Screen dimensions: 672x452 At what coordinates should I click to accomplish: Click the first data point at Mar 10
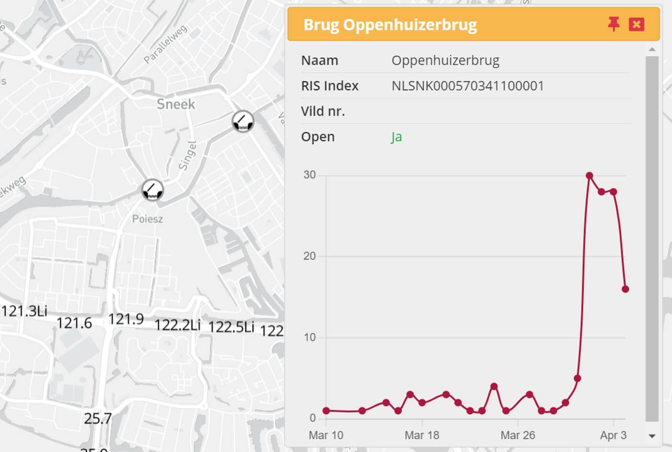tap(326, 411)
